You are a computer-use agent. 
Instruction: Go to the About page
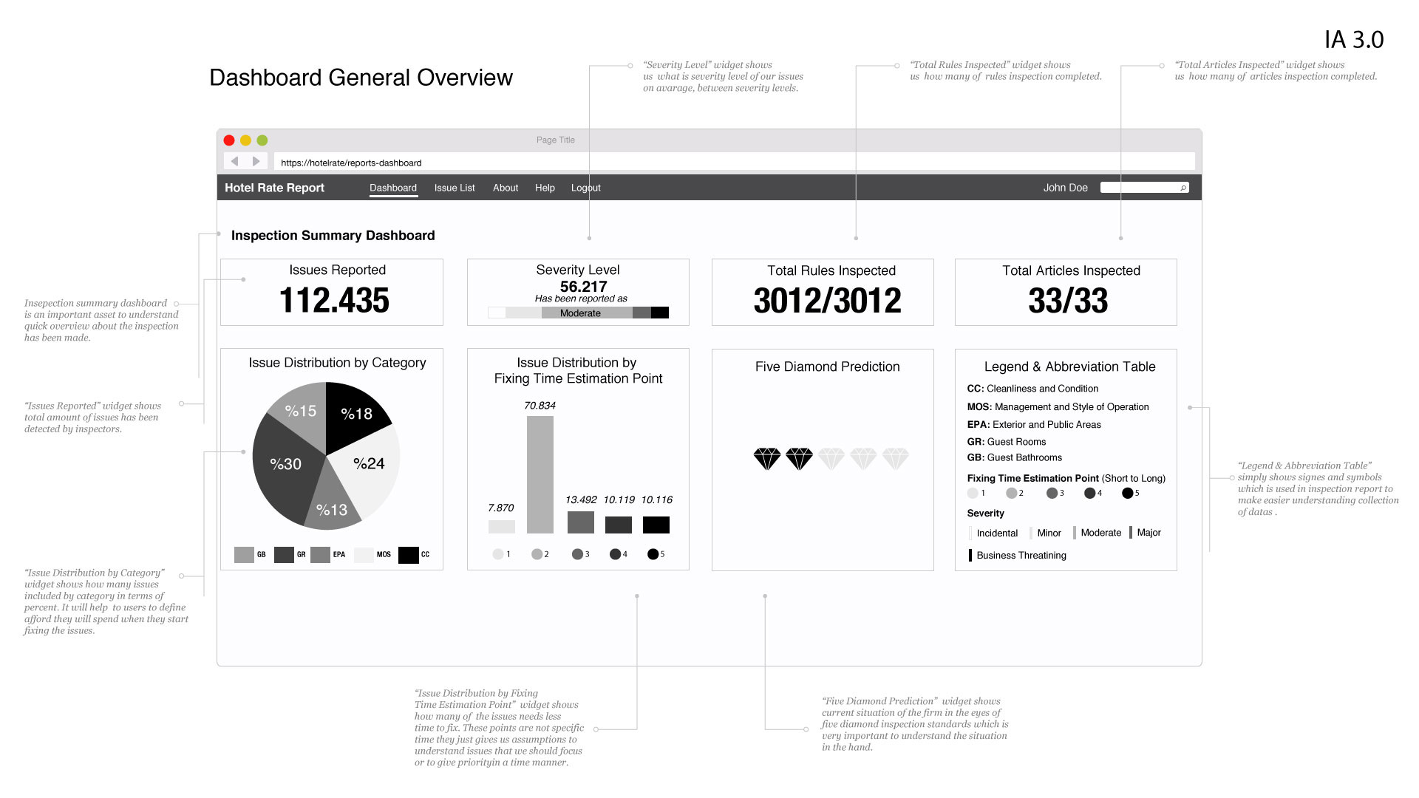[506, 188]
